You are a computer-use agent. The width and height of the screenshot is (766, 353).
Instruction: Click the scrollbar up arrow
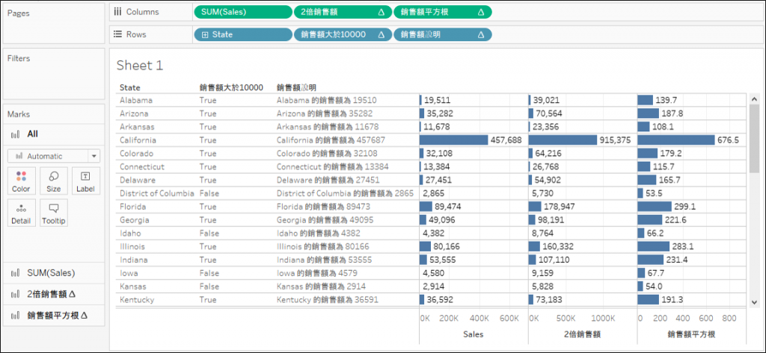pyautogui.click(x=754, y=99)
